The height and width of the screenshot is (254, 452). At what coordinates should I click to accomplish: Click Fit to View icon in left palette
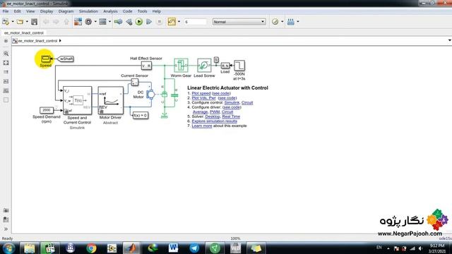coord(6,63)
